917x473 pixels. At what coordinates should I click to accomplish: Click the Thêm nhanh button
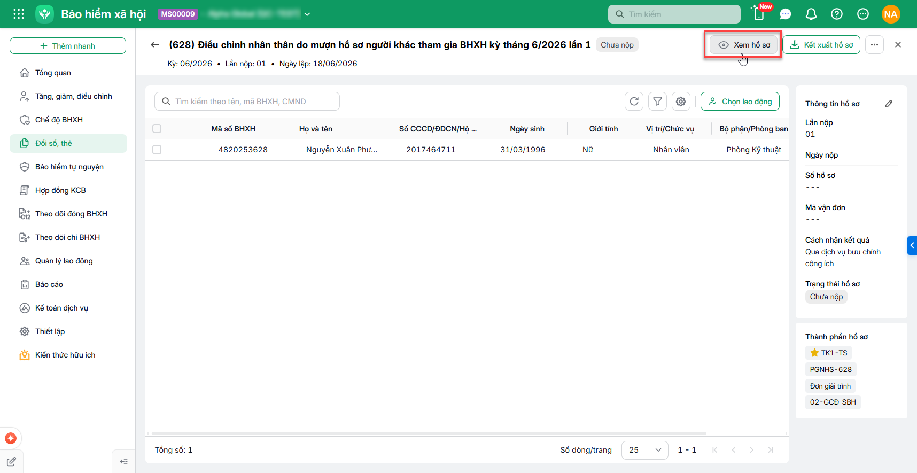click(68, 46)
